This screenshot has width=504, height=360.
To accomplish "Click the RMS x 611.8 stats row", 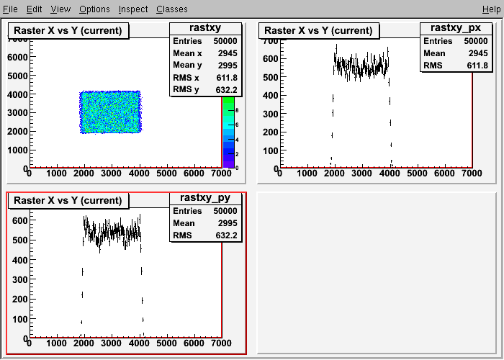I will 205,78.
